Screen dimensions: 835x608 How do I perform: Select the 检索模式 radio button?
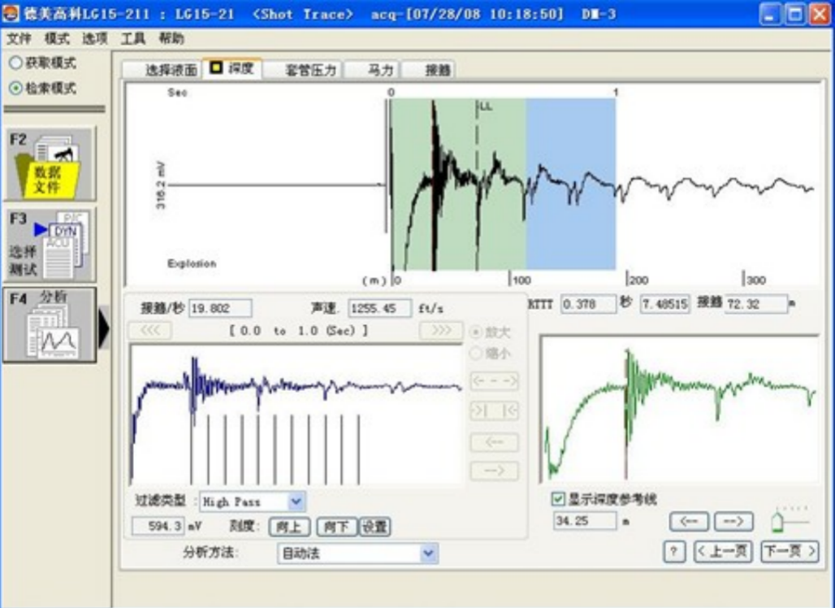(x=15, y=88)
